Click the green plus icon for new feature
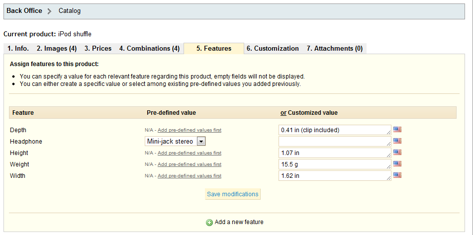This screenshot has height=235, width=473. tap(209, 223)
